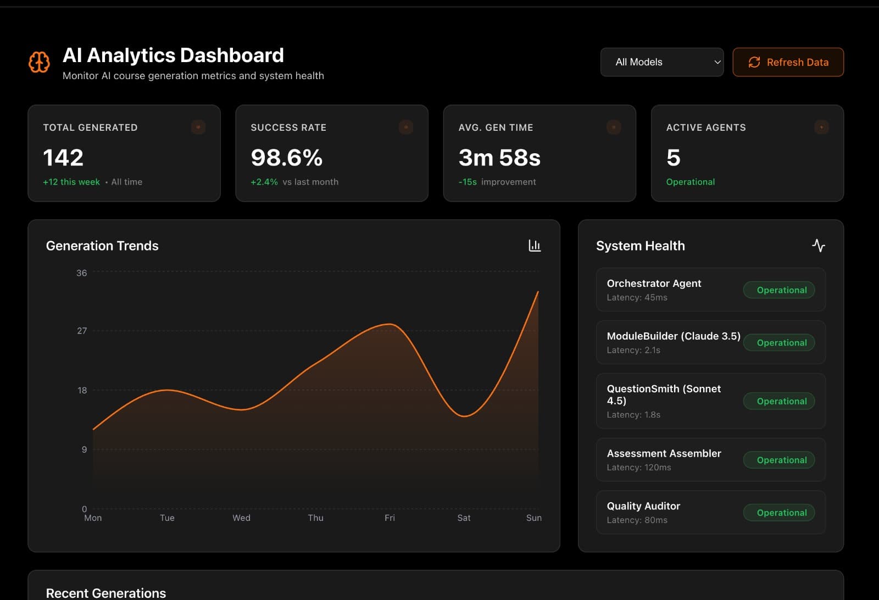Click the brain logo icon beside the title
This screenshot has height=600, width=879.
(39, 62)
